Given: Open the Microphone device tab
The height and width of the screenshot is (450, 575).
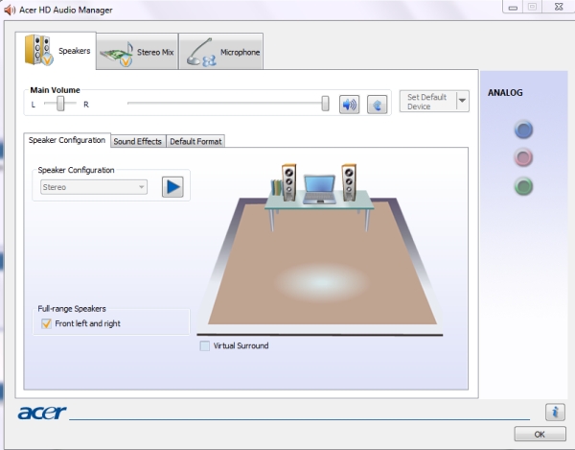Looking at the screenshot, I should click(x=222, y=52).
